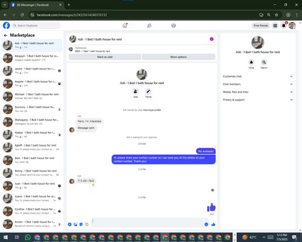The width and height of the screenshot is (302, 242).
Task: Open Abigayil's house for rent conversation
Action: [32, 58]
